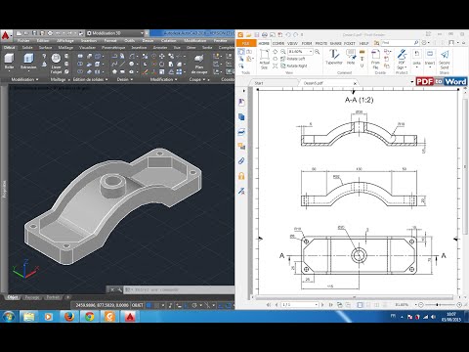The width and height of the screenshot is (469, 352).
Task: Close the Dessin5.pdf document tab
Action: click(x=355, y=83)
